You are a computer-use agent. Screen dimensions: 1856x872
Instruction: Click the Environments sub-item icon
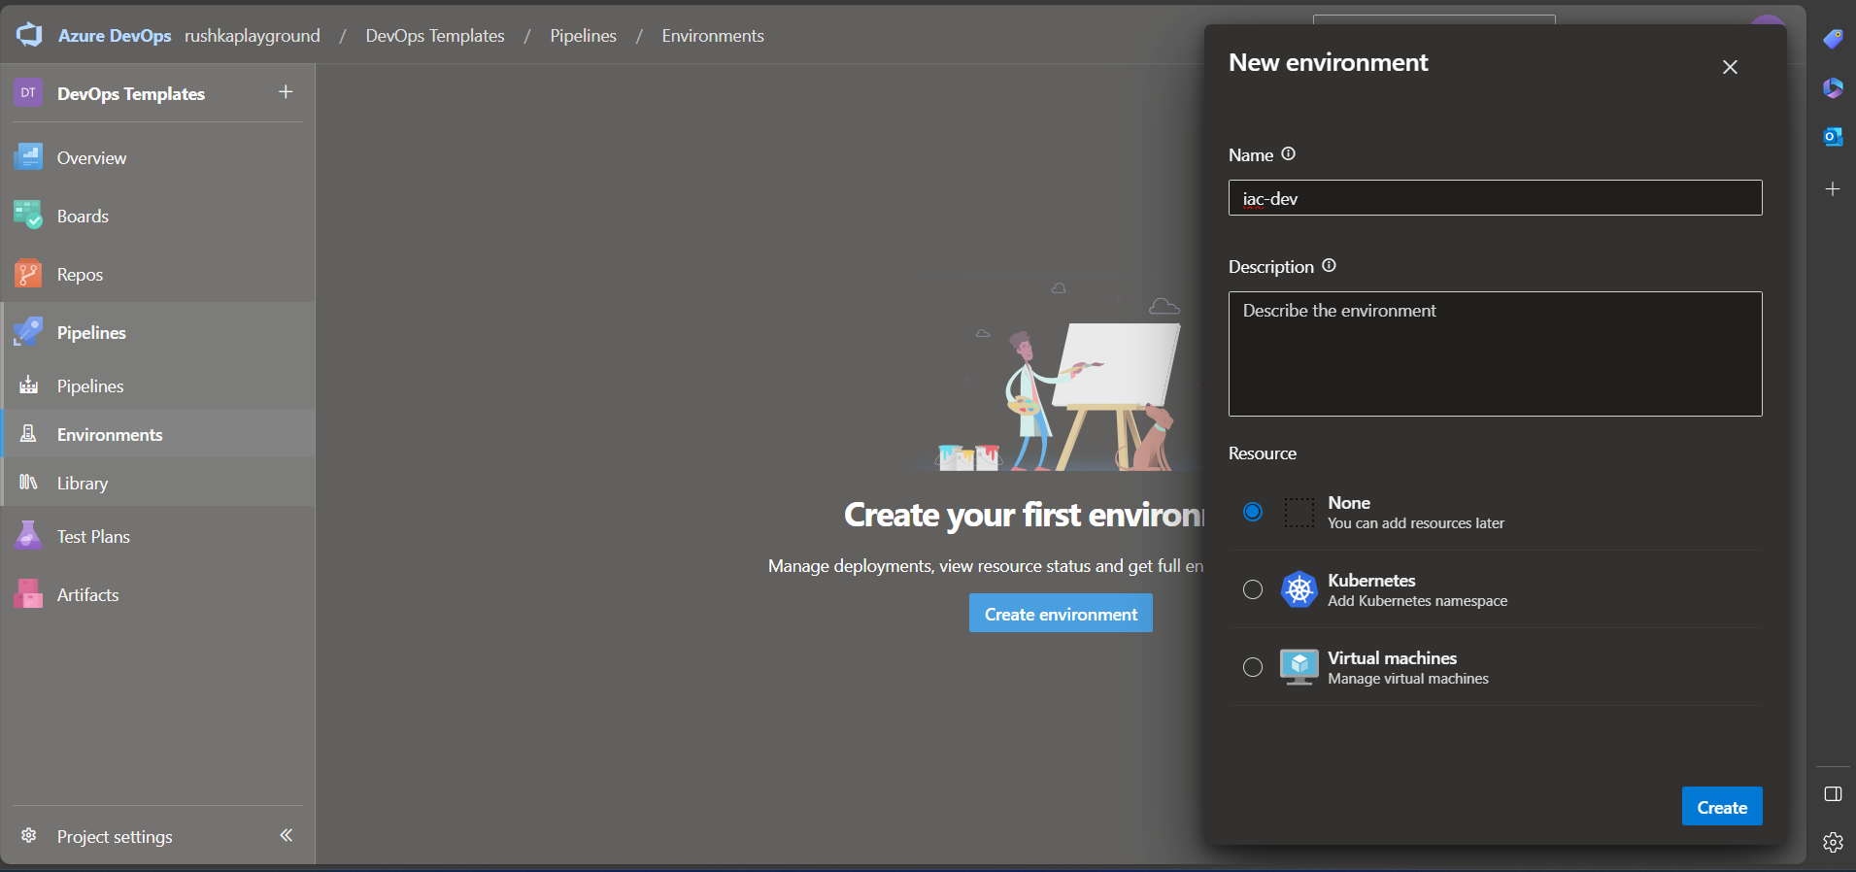tap(28, 434)
